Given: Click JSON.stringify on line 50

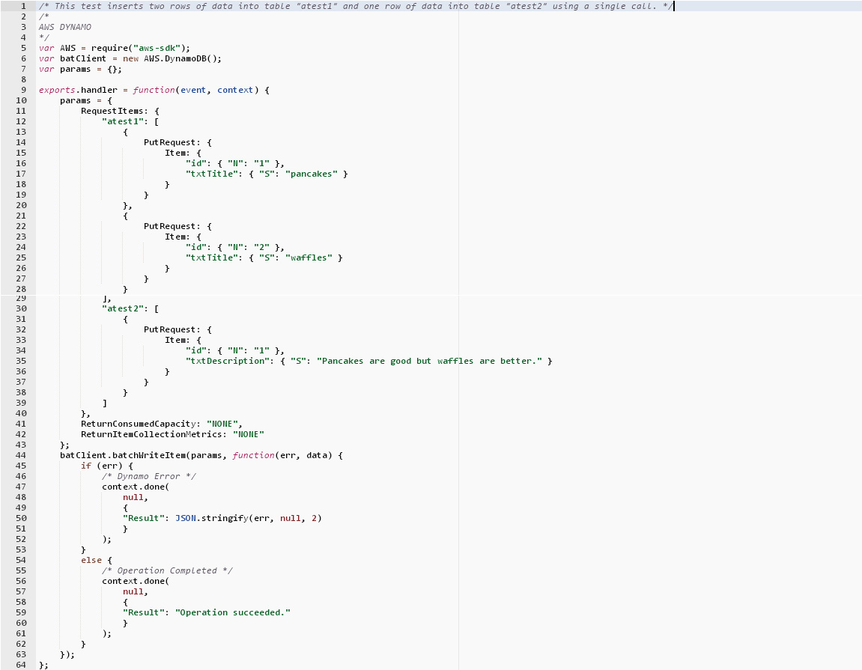Looking at the screenshot, I should (x=212, y=518).
